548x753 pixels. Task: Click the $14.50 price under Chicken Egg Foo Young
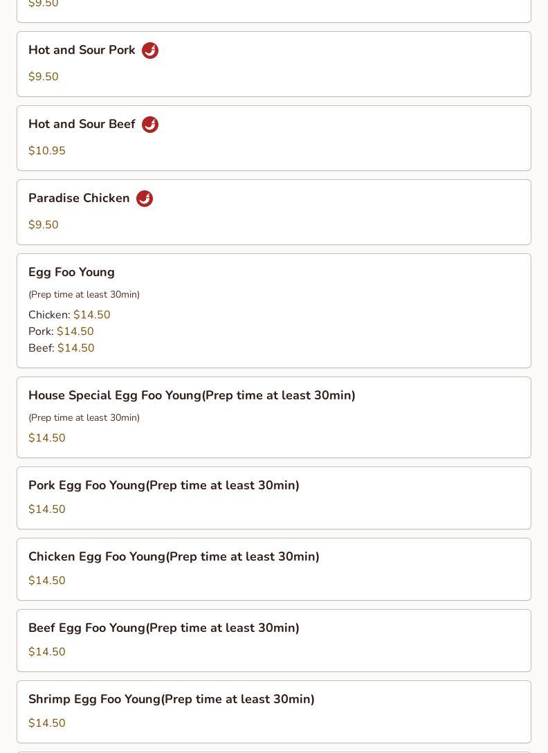tap(47, 581)
